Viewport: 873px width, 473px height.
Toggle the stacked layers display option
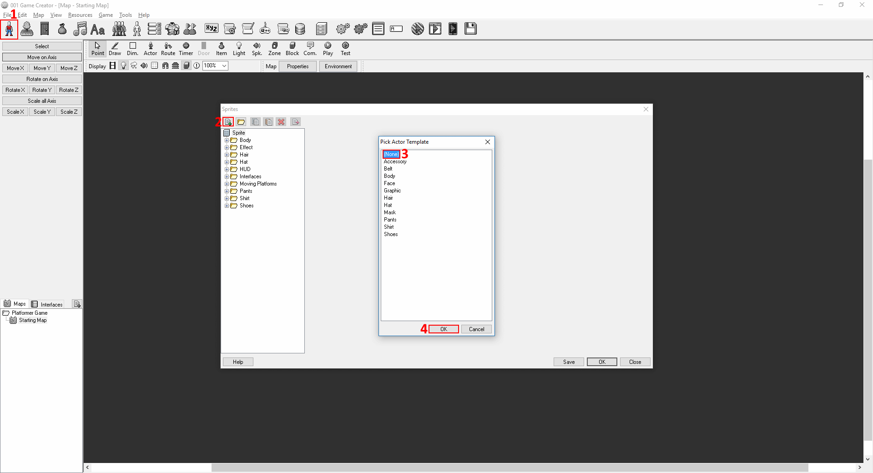point(176,66)
